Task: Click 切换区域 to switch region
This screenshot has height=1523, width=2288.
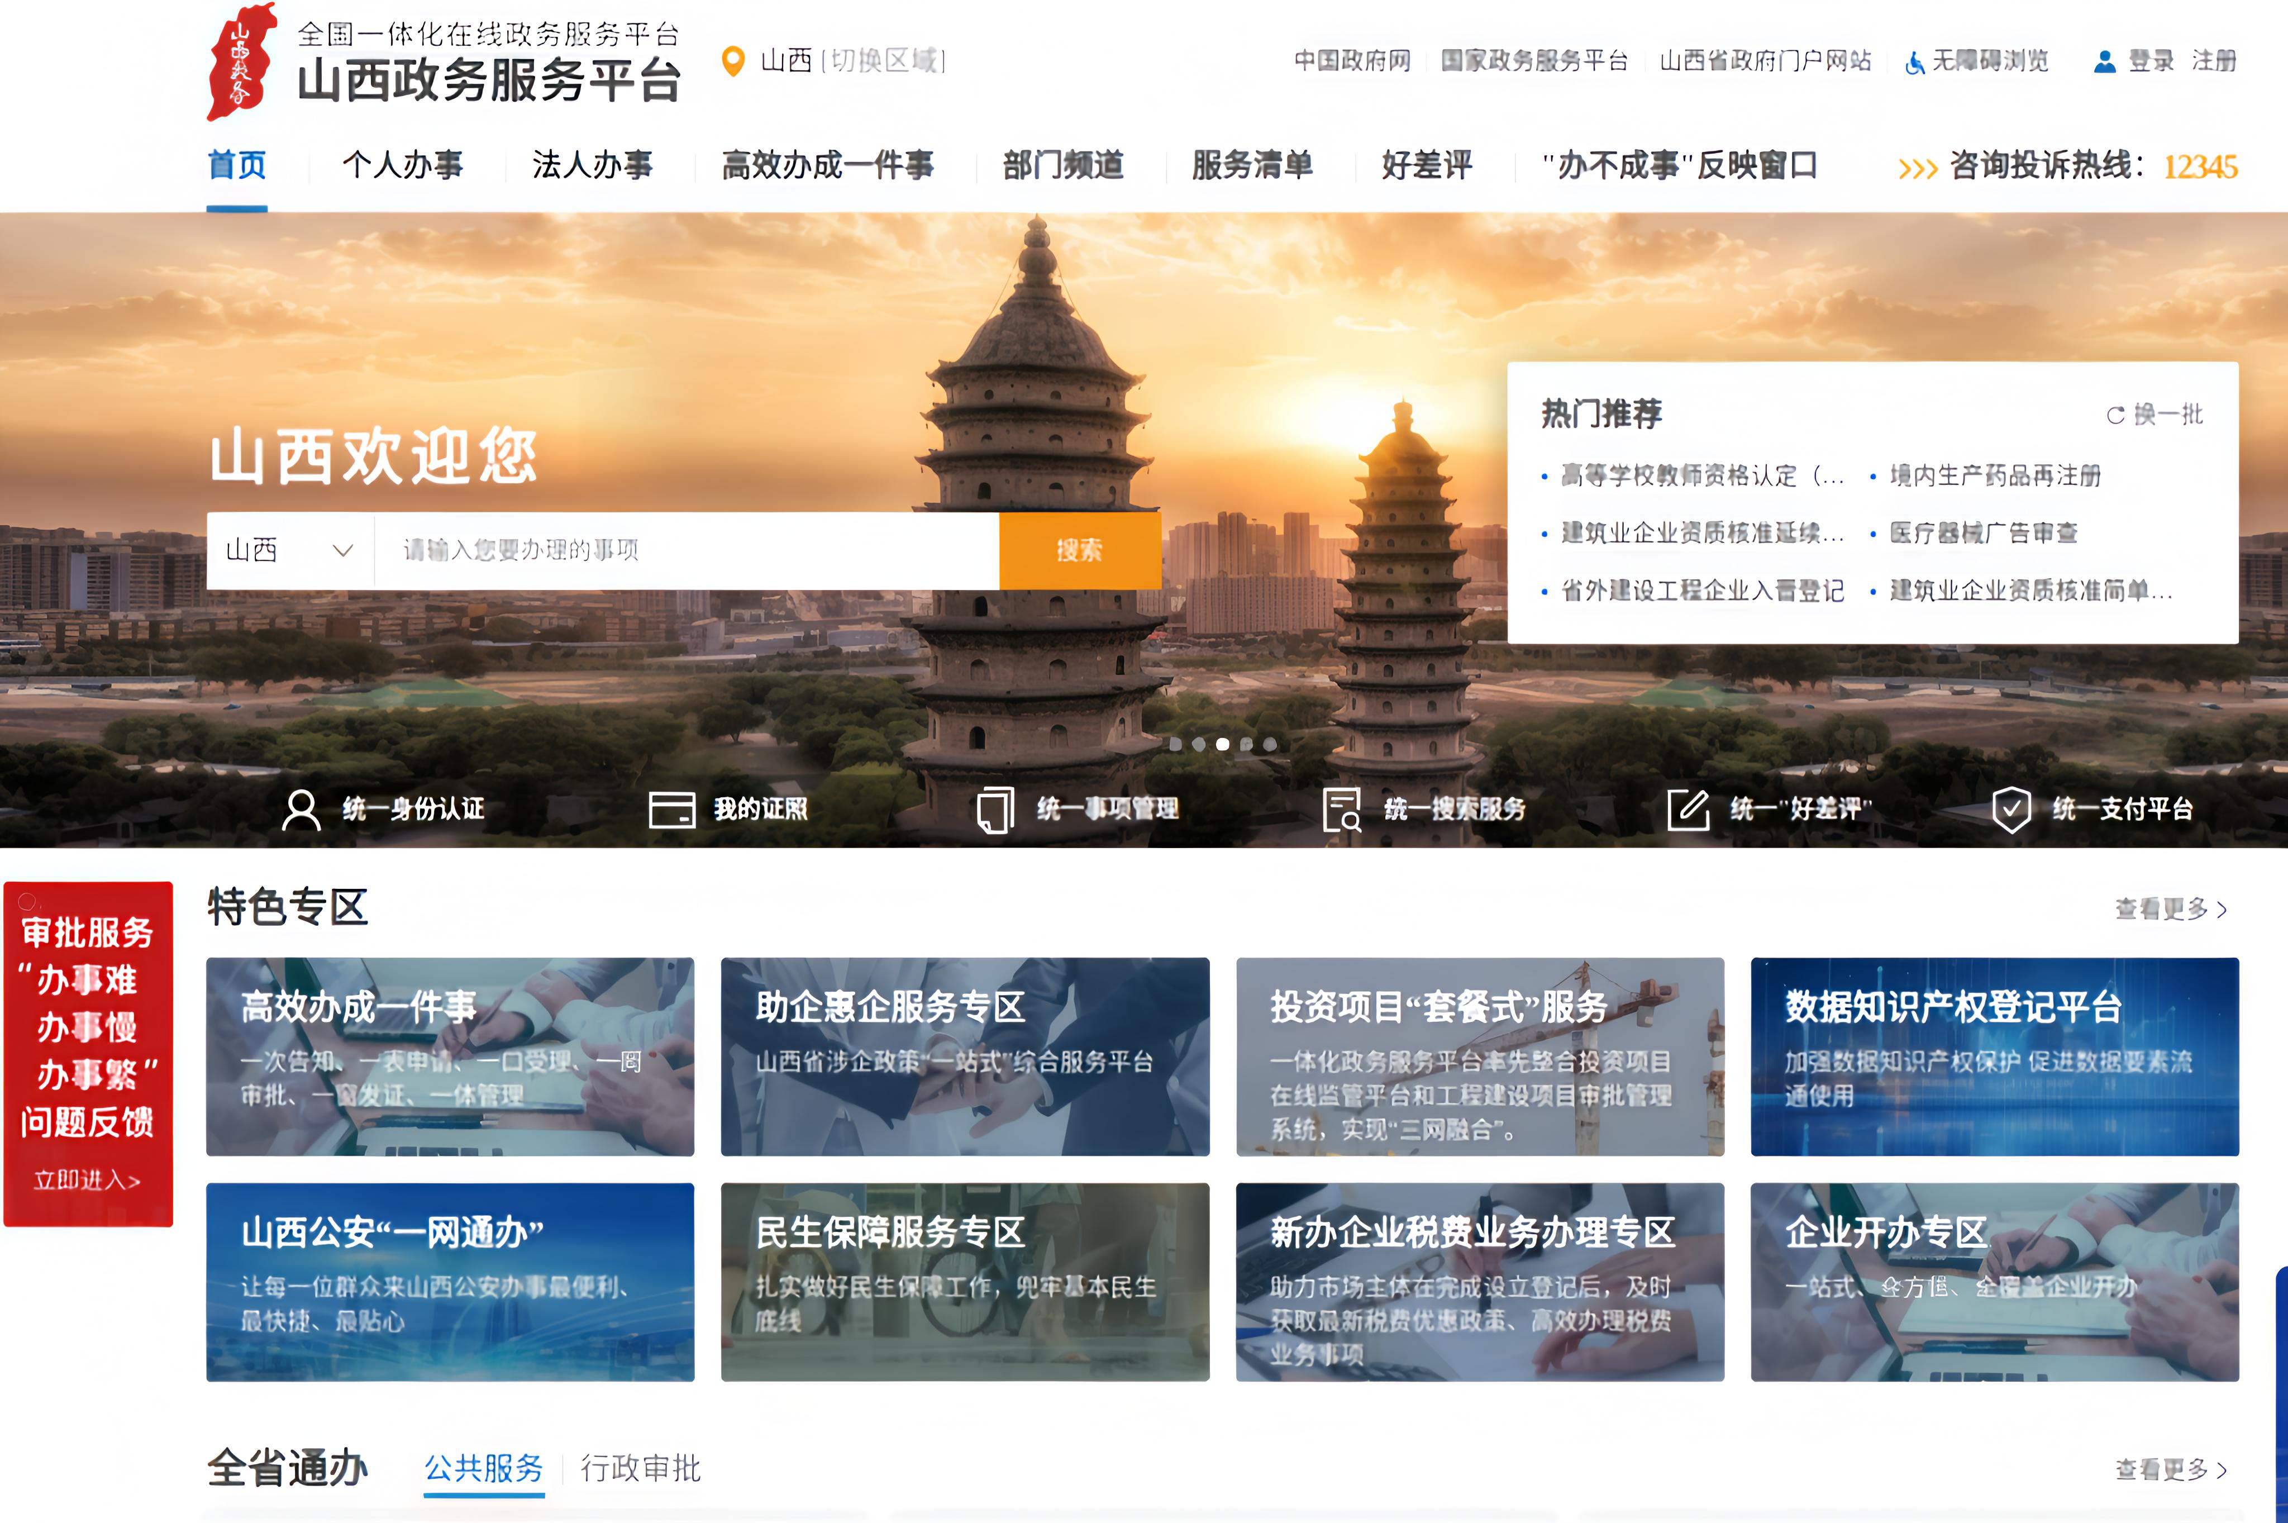Action: click(884, 61)
